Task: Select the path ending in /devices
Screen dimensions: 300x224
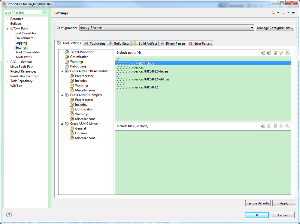Action: coord(203,67)
